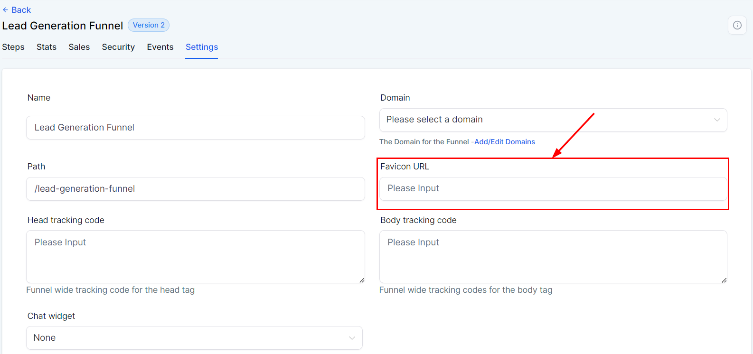753x354 pixels.
Task: Go to the Events tab
Action: tap(160, 47)
